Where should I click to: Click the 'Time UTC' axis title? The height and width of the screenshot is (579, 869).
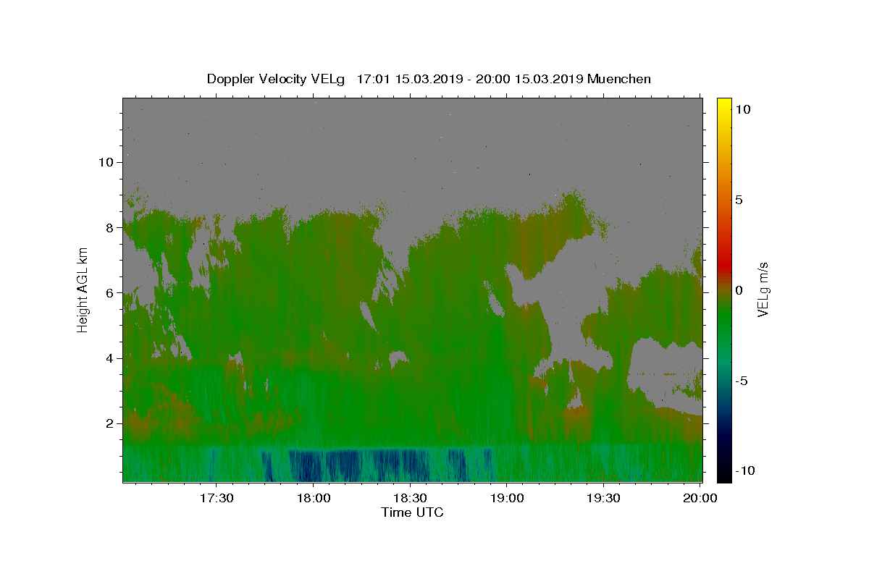(x=412, y=512)
